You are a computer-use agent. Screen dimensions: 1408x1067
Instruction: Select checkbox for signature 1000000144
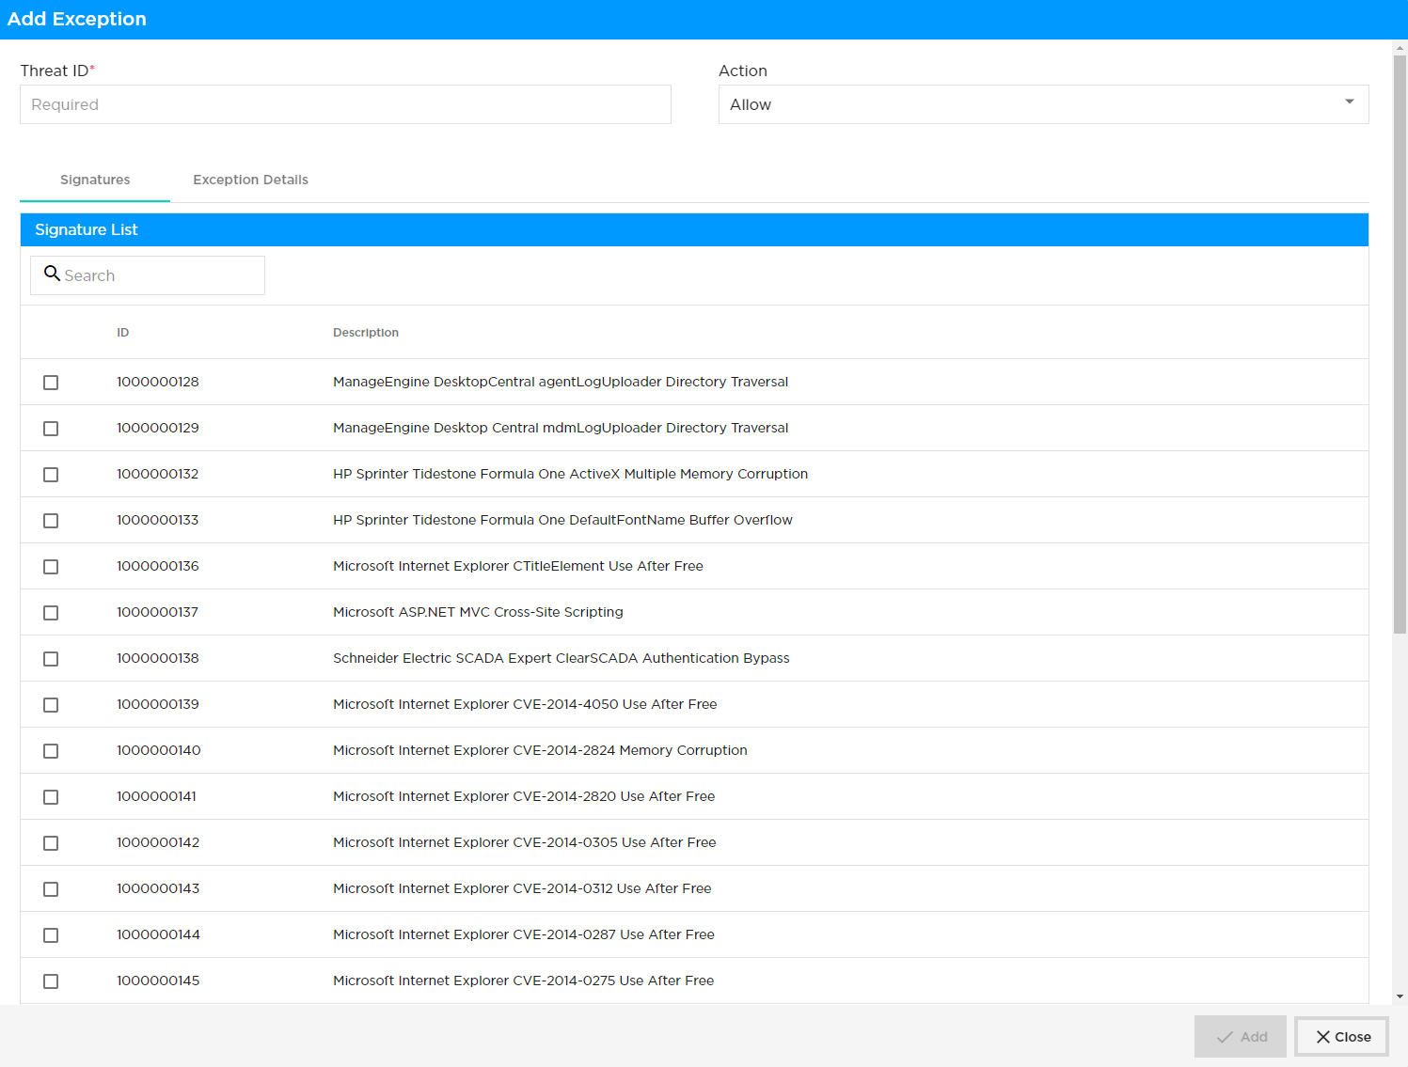click(51, 935)
